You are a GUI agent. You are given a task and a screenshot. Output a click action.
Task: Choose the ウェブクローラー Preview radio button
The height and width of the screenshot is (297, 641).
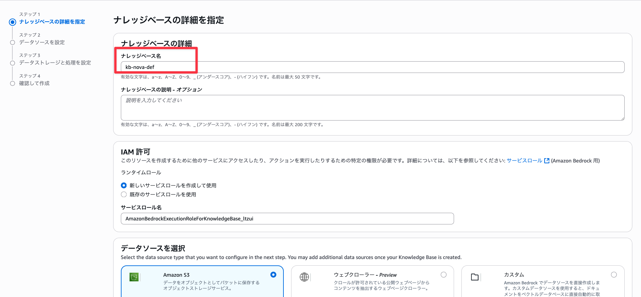click(x=443, y=275)
